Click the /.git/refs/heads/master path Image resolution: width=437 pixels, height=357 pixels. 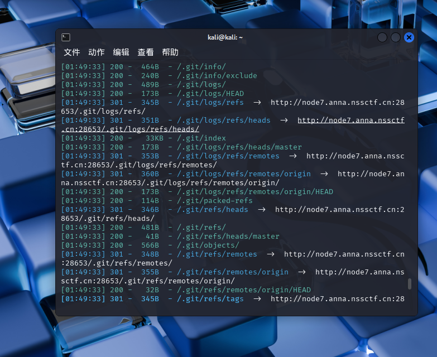(228, 237)
